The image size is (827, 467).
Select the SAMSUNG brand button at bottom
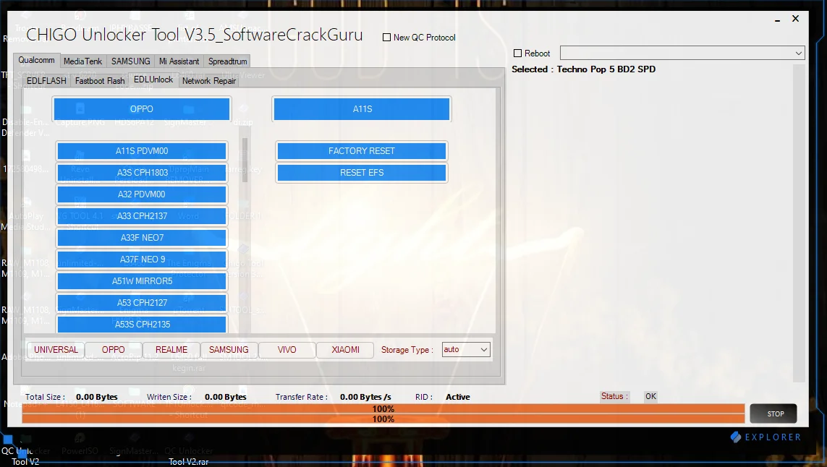[x=229, y=350]
